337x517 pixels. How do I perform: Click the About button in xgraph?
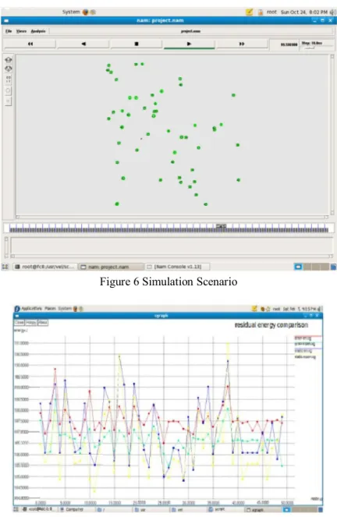click(x=43, y=322)
